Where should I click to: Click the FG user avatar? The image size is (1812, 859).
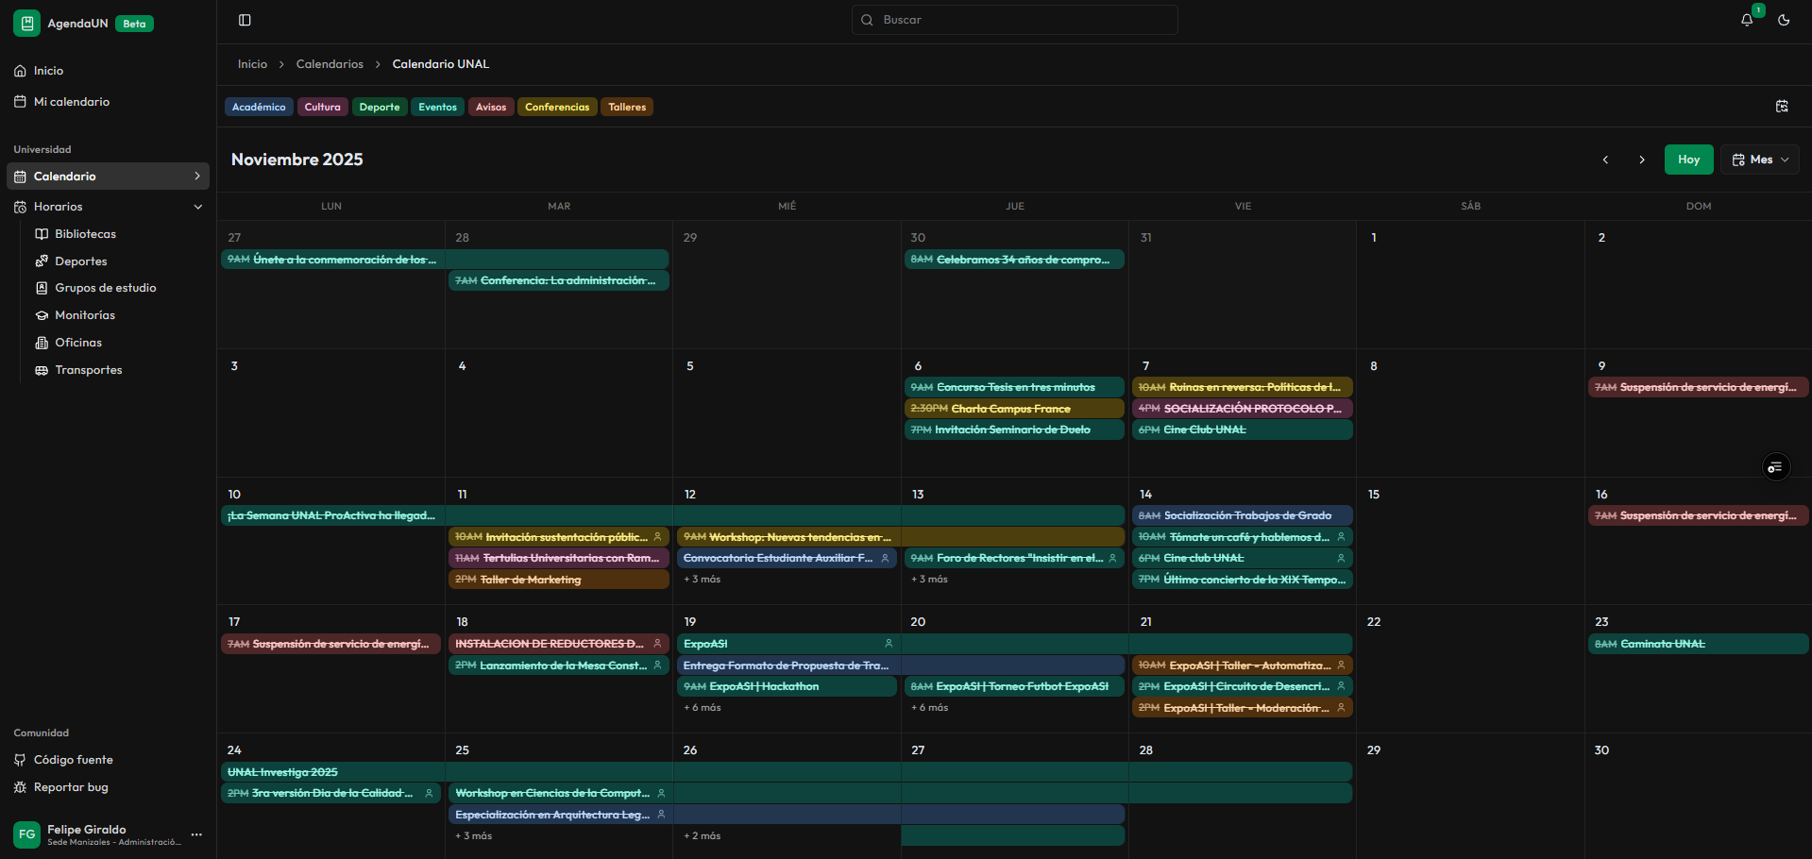(x=26, y=834)
